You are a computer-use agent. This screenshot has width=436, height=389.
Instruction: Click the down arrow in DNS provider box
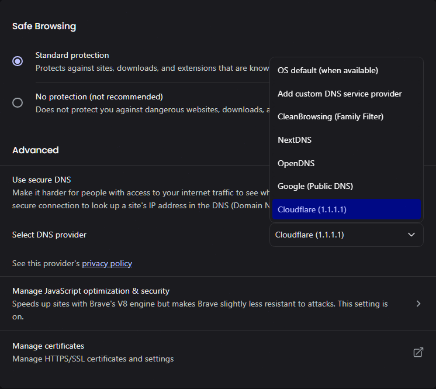tap(411, 235)
